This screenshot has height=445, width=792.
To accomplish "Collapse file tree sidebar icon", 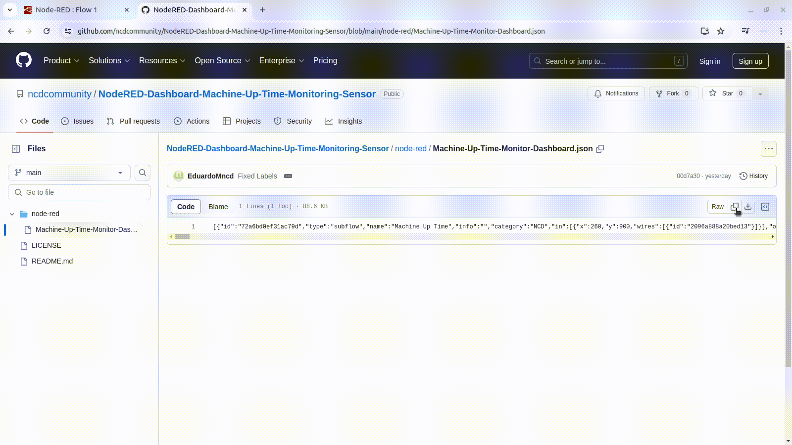I will (16, 149).
